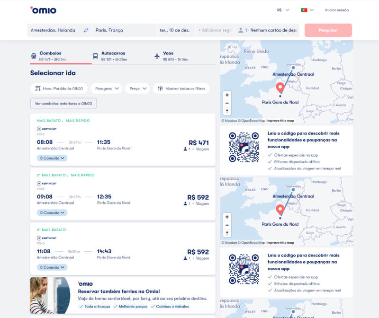Click the second app QR code

tap(244, 269)
